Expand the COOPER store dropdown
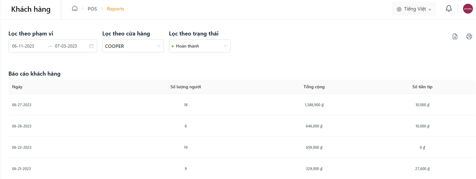This screenshot has height=179, width=476. tap(133, 46)
